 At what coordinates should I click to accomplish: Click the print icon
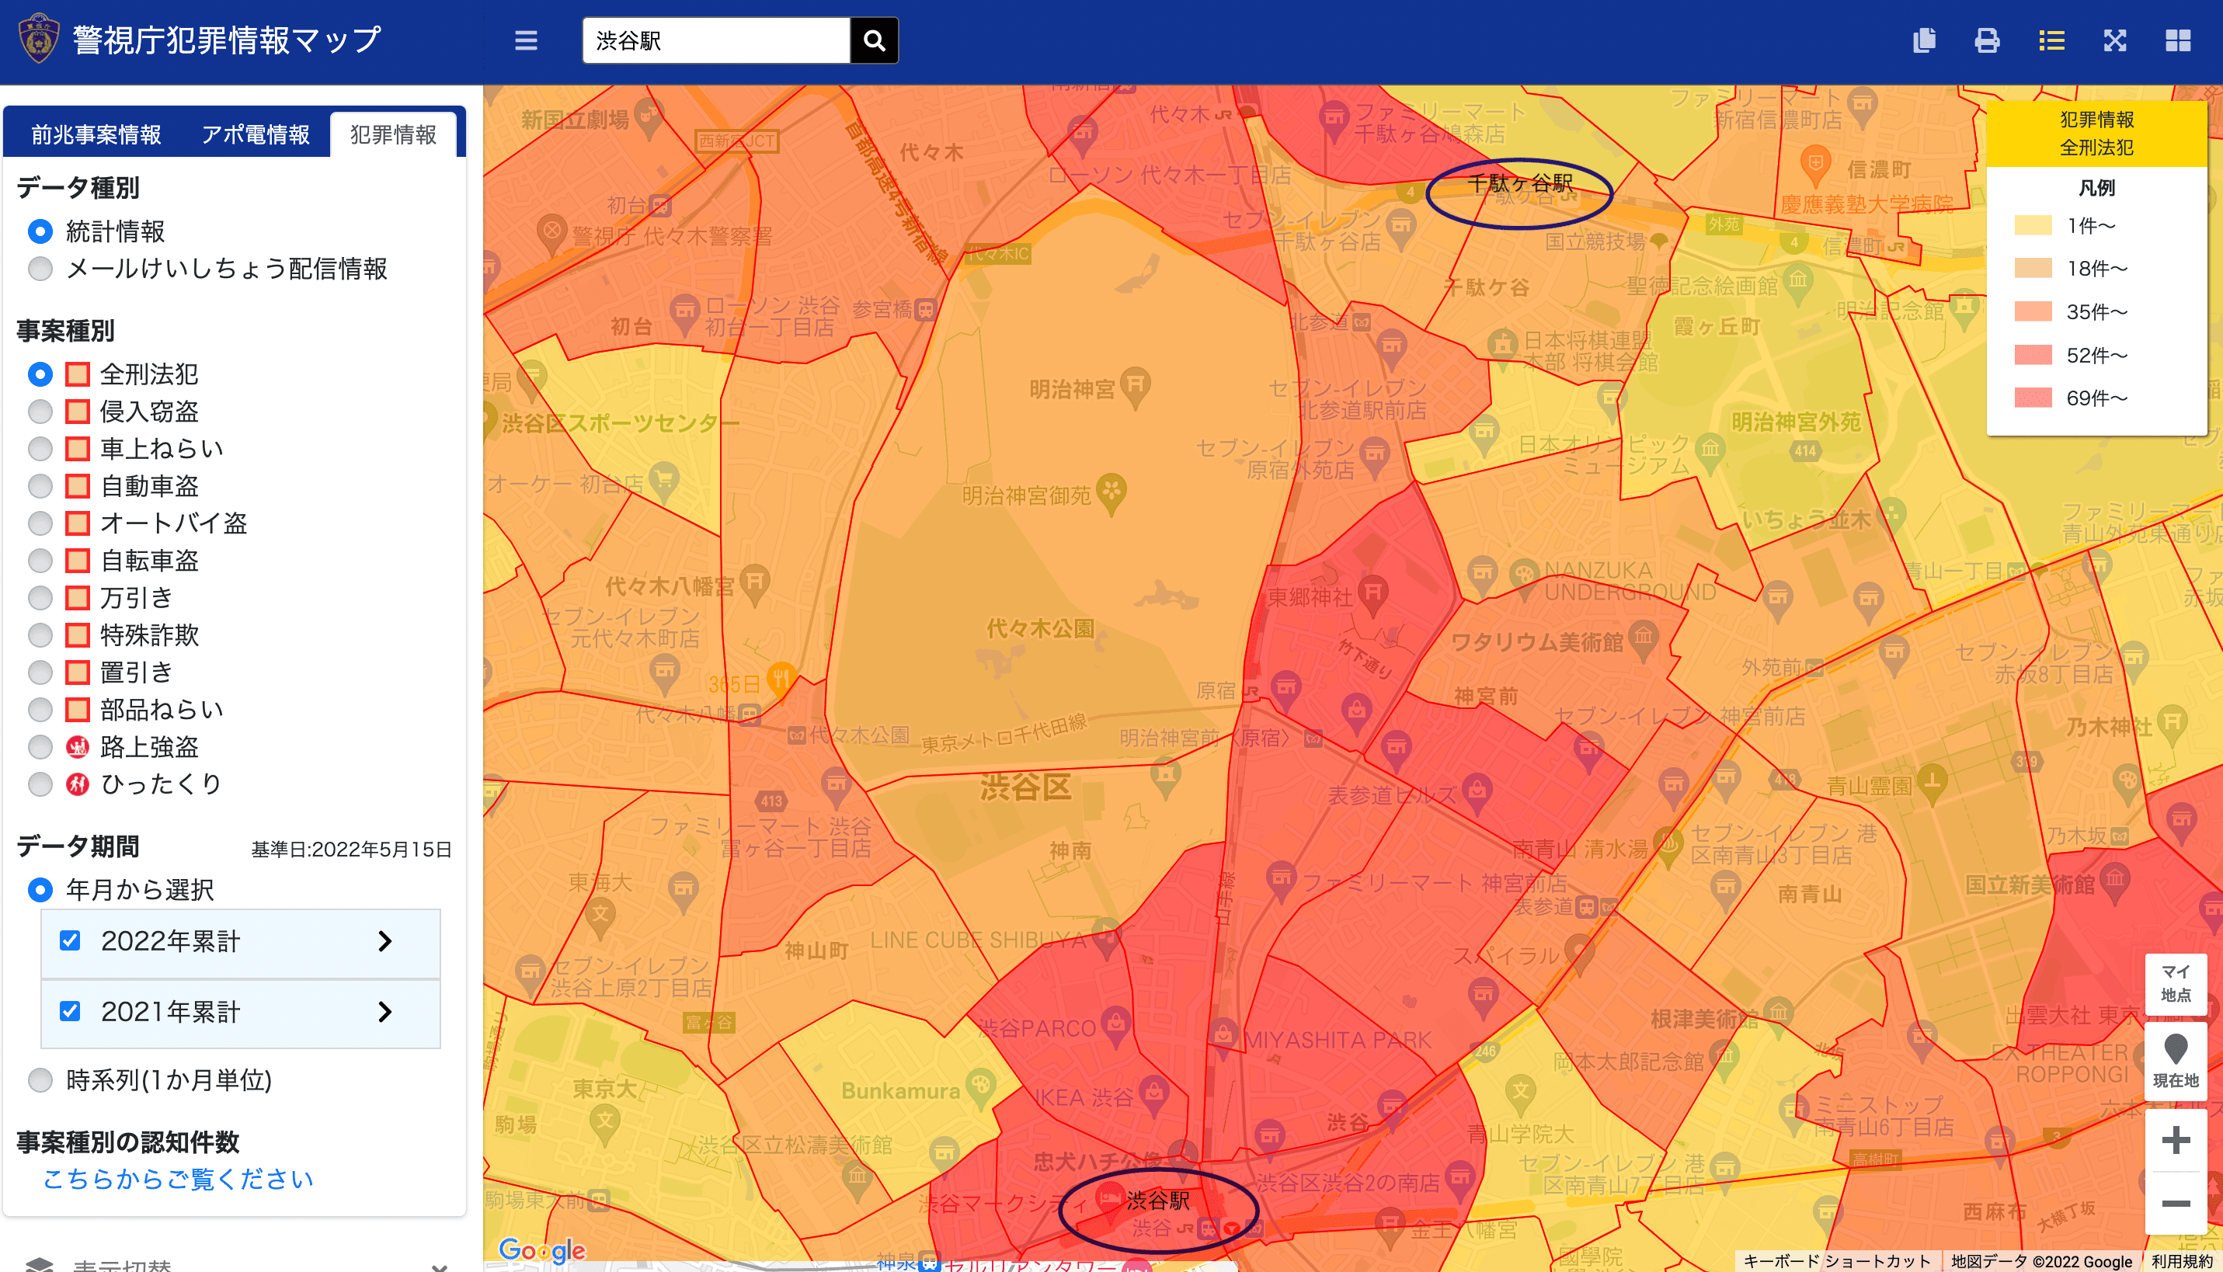click(x=1987, y=41)
